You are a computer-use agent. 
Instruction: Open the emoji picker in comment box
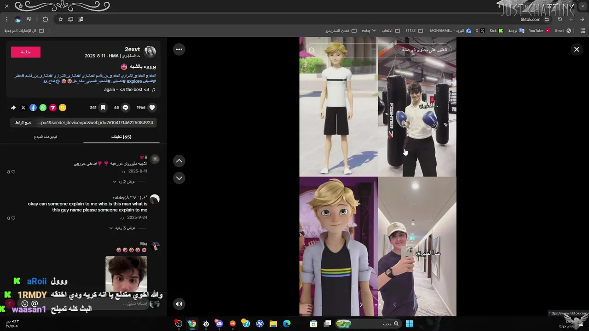click(x=25, y=304)
